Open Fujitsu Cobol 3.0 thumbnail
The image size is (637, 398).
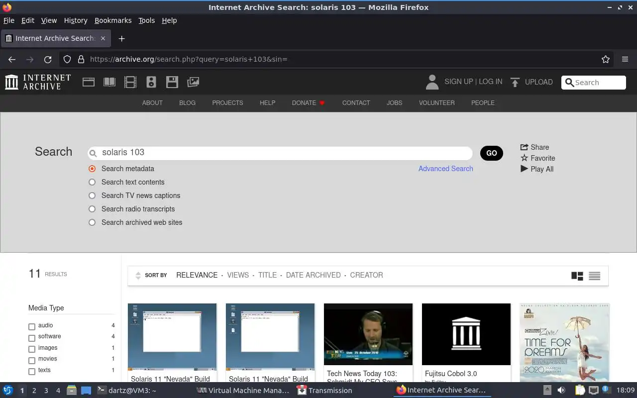[x=466, y=334]
